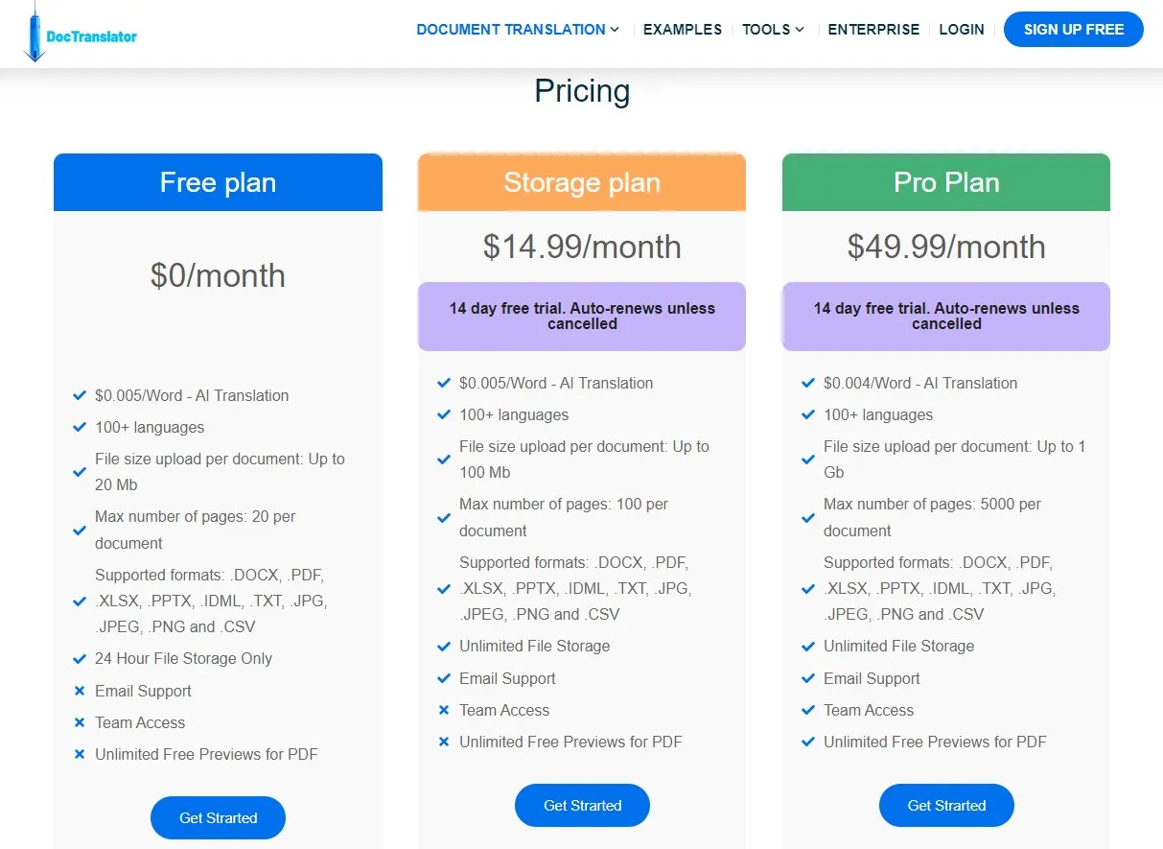The height and width of the screenshot is (849, 1163).
Task: Click the LOGIN link
Action: pos(962,30)
